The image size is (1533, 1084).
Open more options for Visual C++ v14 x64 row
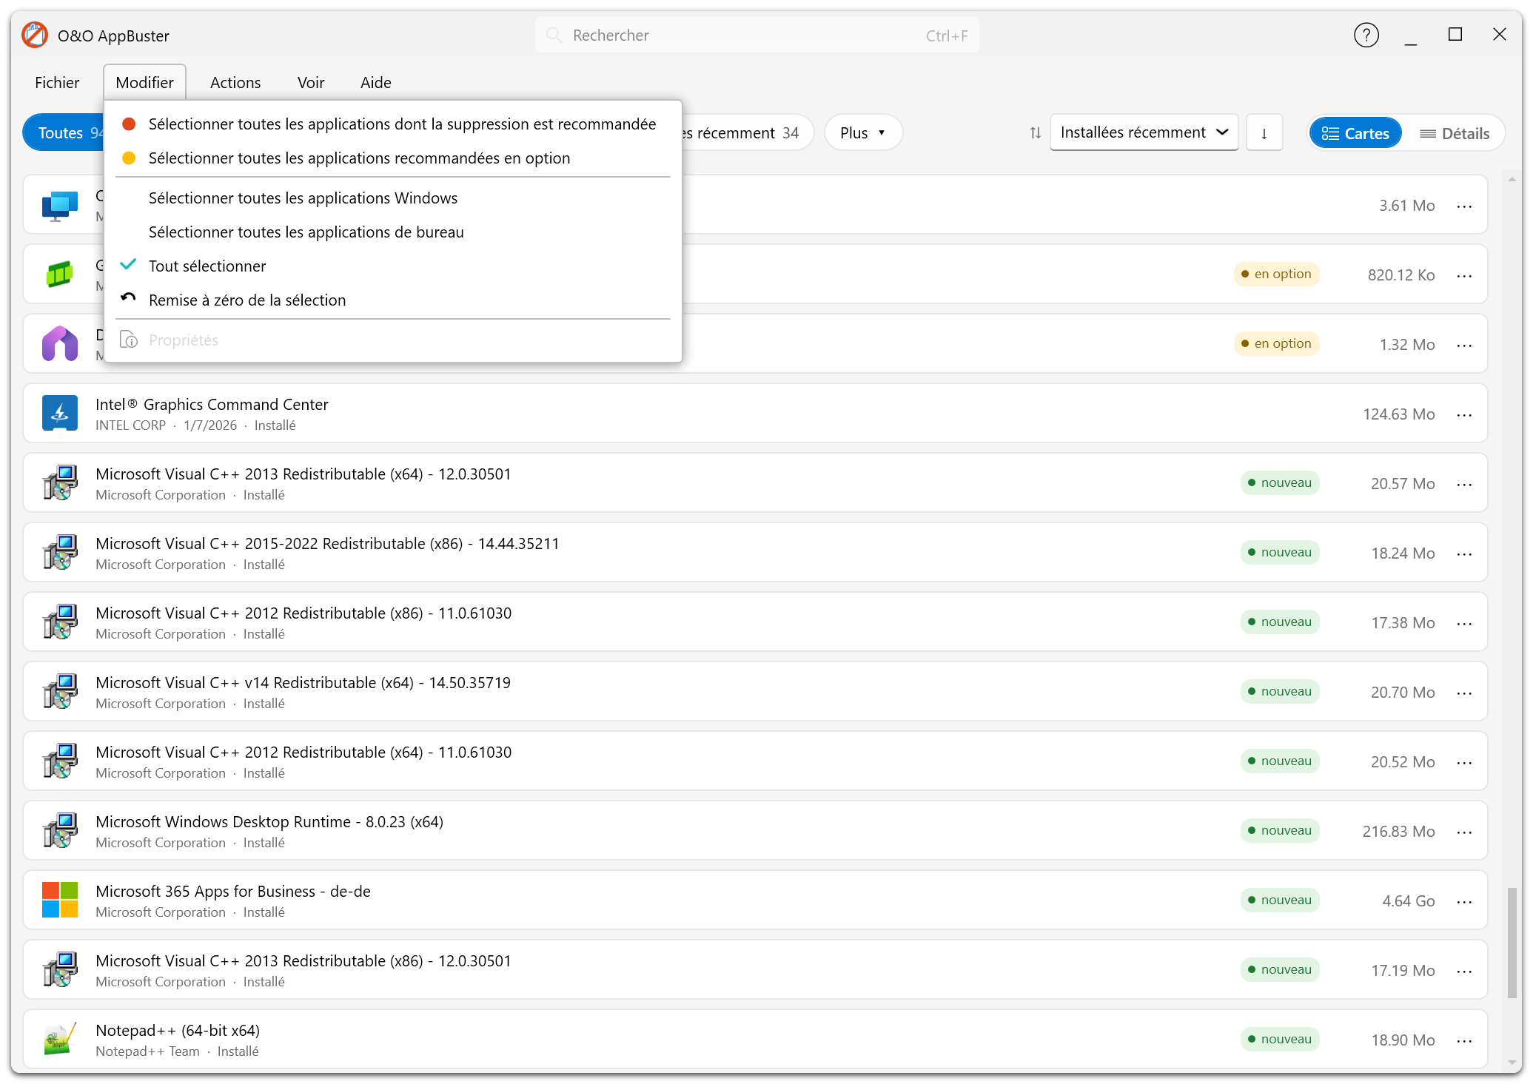click(1464, 693)
